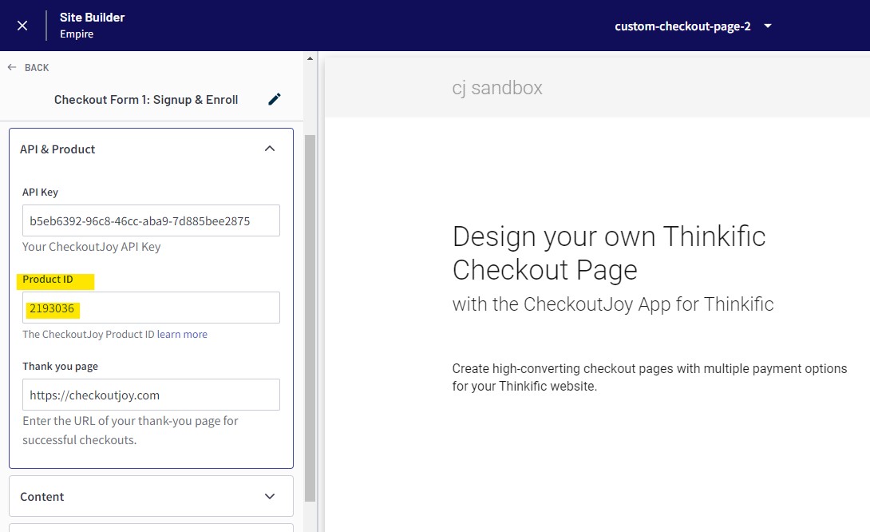Click the API & Product section header
Image resolution: width=870 pixels, height=532 pixels.
(151, 149)
